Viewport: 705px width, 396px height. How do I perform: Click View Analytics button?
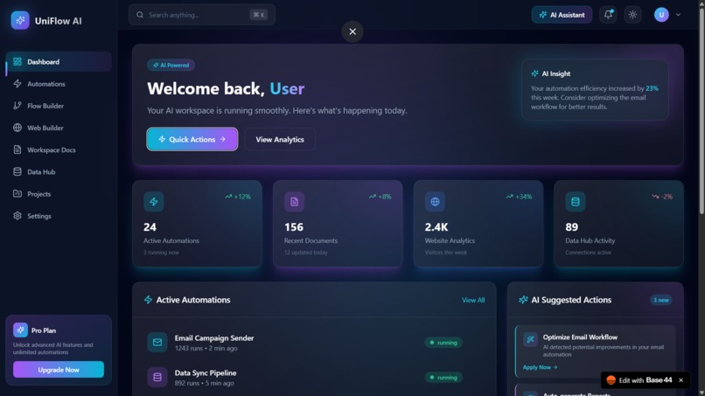pyautogui.click(x=280, y=139)
